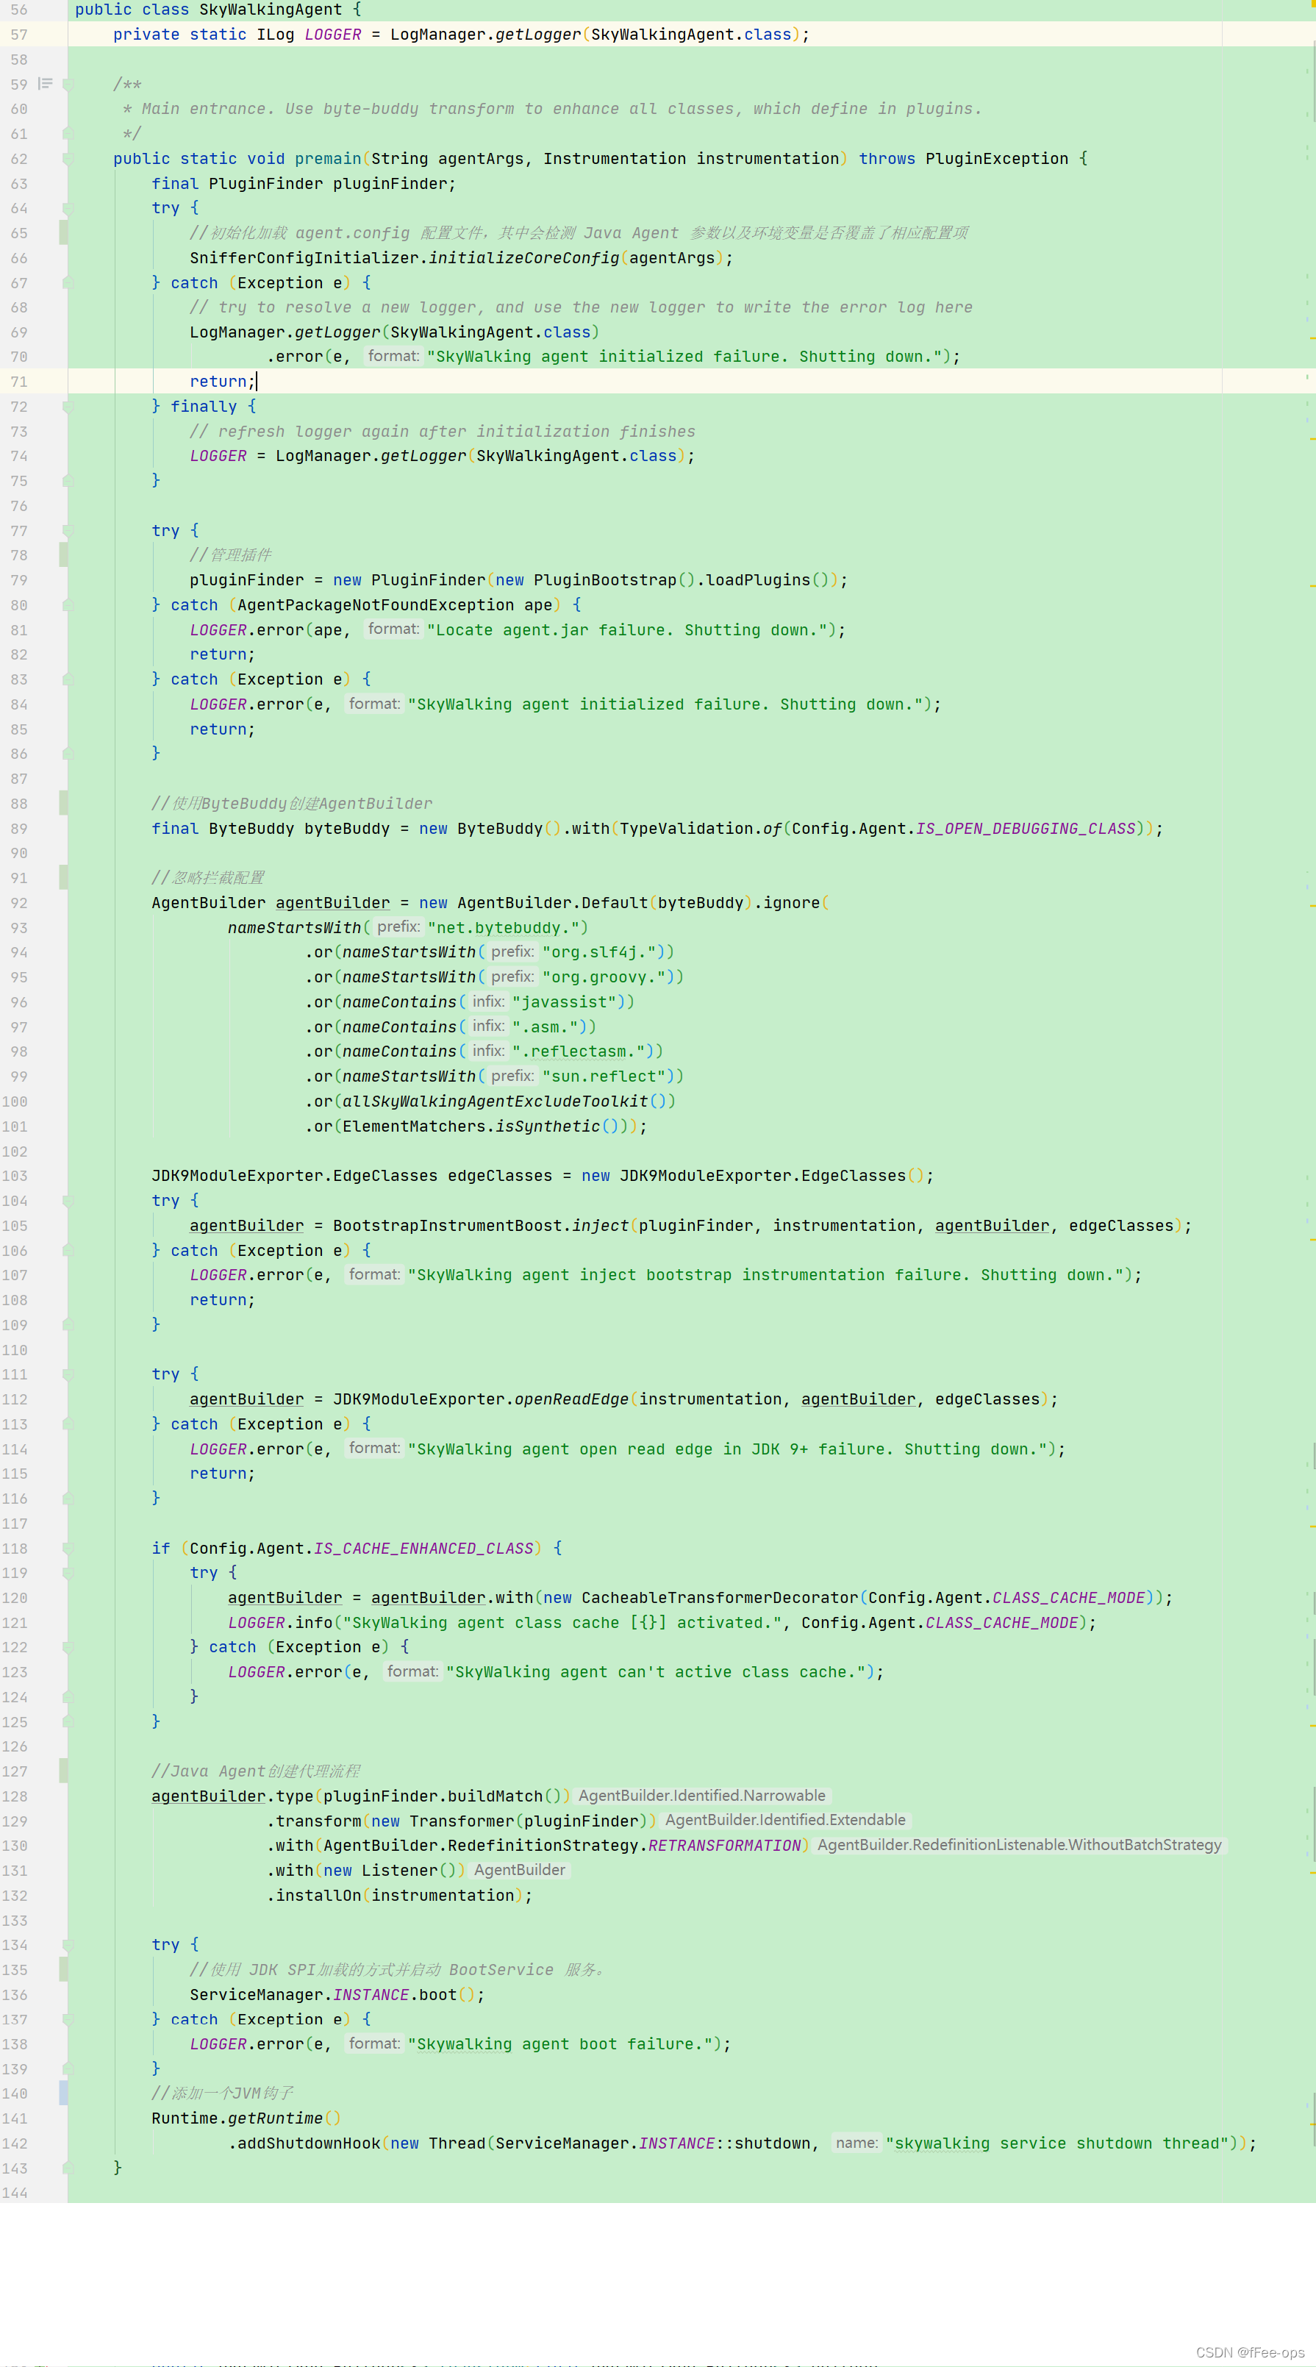
Task: Click addShutdownHook on line 142
Action: 309,2143
